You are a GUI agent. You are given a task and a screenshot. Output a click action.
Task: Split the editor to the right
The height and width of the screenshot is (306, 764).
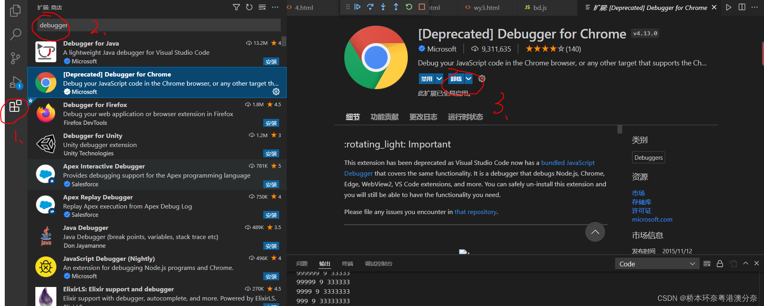pyautogui.click(x=742, y=7)
